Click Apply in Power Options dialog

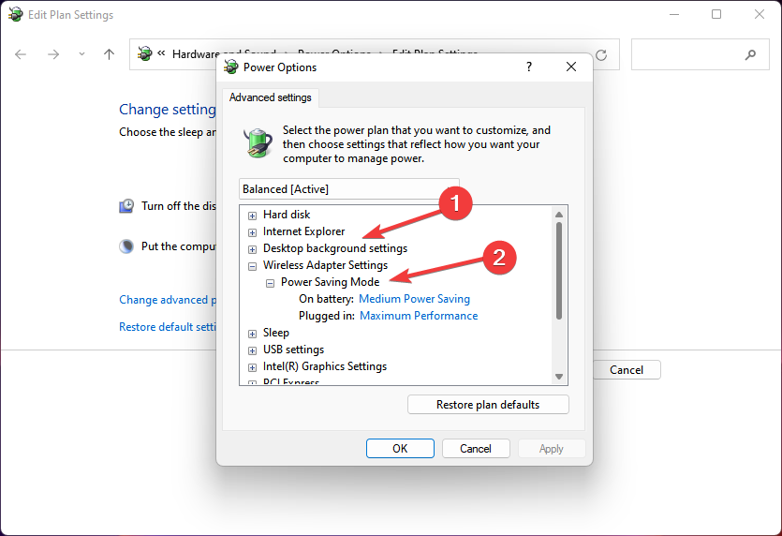coord(551,449)
